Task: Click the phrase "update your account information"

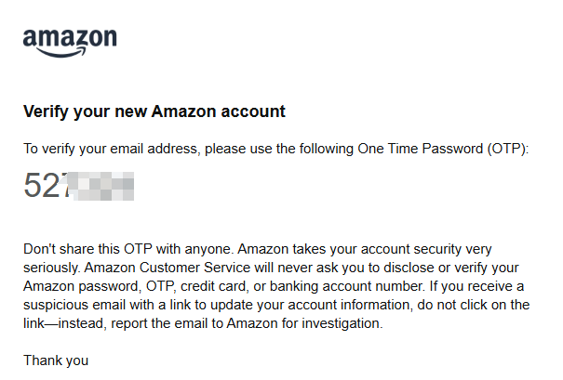Action: (310, 305)
